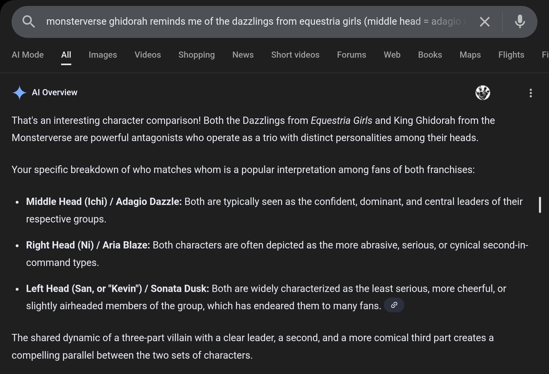The image size is (549, 374).
Task: Open the Flights tab
Action: point(511,55)
